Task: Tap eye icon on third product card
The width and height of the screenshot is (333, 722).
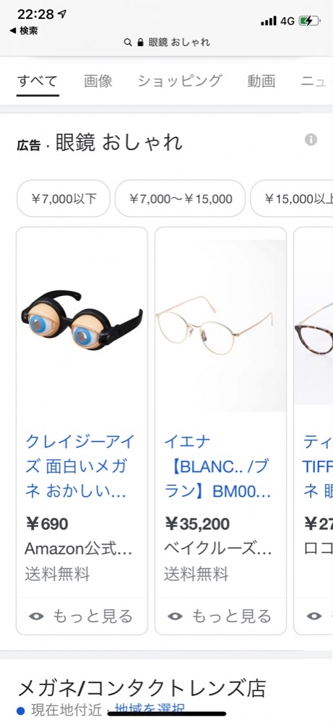Action: [x=314, y=616]
